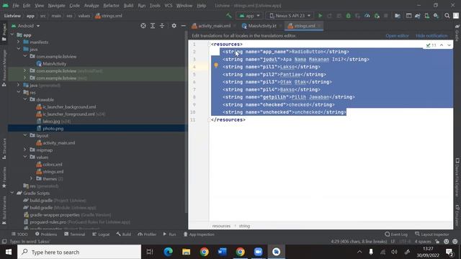The height and width of the screenshot is (259, 461).
Task: Click the Windows taskbar search box
Action: coord(79,252)
